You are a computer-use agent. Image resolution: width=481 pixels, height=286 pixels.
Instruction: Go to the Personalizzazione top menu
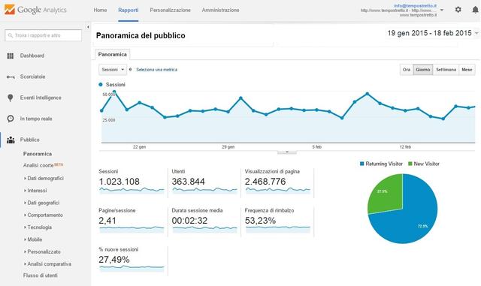[x=171, y=10]
